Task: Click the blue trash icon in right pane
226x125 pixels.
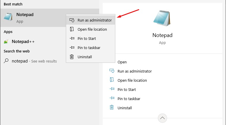Action: 112,107
